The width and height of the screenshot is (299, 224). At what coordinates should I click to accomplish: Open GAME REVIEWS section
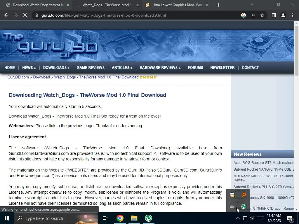pyautogui.click(x=91, y=68)
